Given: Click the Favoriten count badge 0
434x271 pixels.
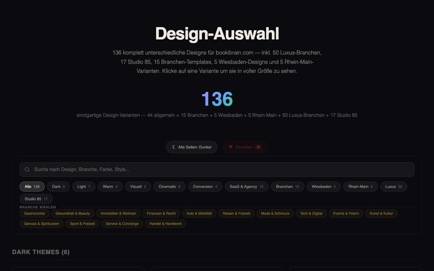Looking at the screenshot, I should pyautogui.click(x=258, y=147).
